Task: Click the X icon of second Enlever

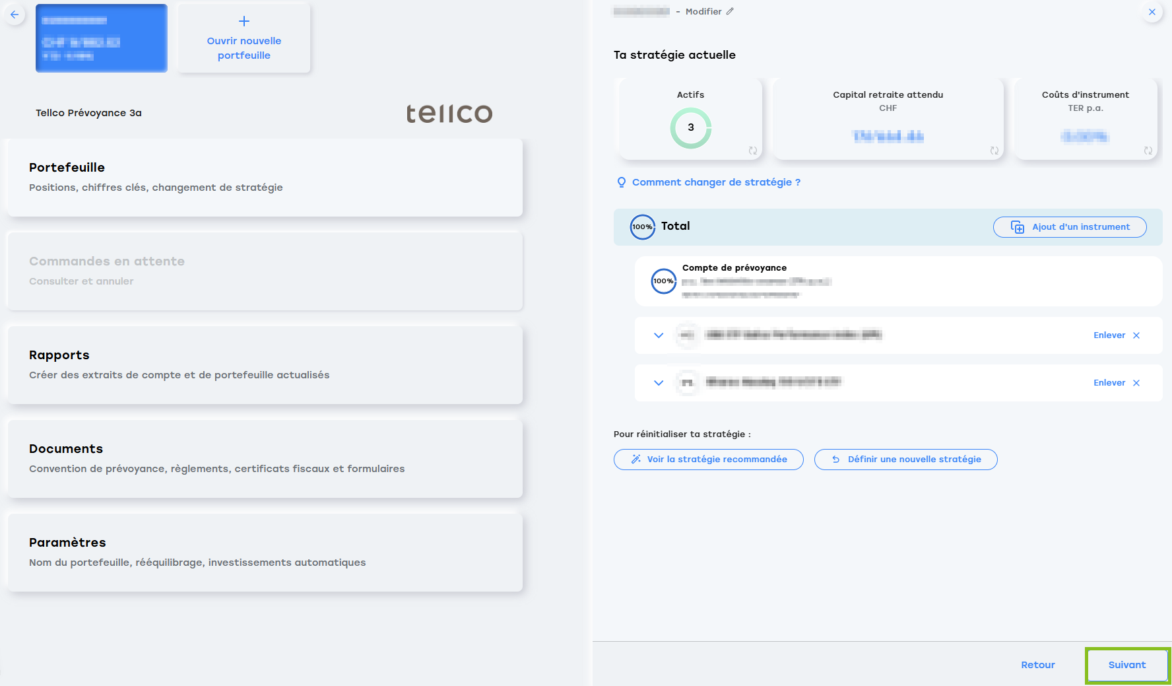Action: pos(1136,383)
